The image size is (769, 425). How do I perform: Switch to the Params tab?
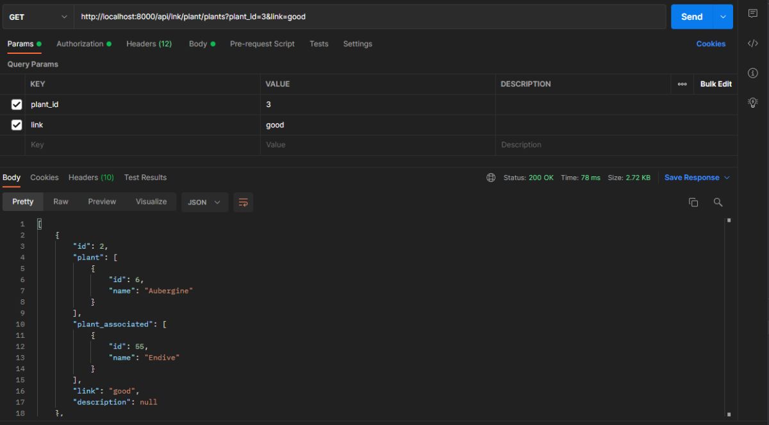point(24,44)
